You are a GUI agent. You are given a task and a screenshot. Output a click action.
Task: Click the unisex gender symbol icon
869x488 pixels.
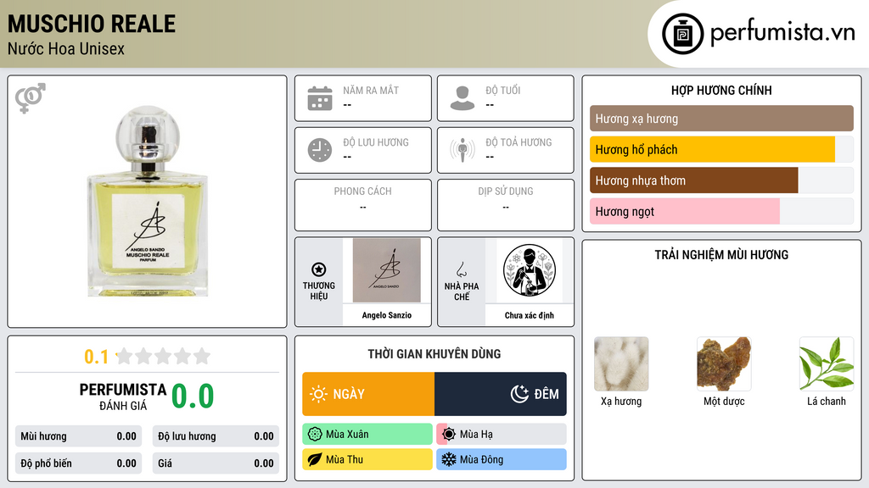click(x=30, y=98)
